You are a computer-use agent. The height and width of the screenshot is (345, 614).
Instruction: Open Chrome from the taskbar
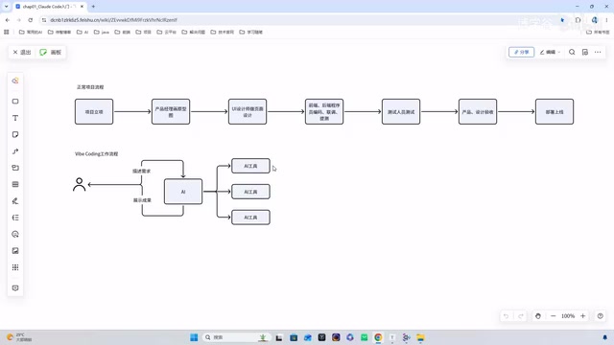(378, 337)
